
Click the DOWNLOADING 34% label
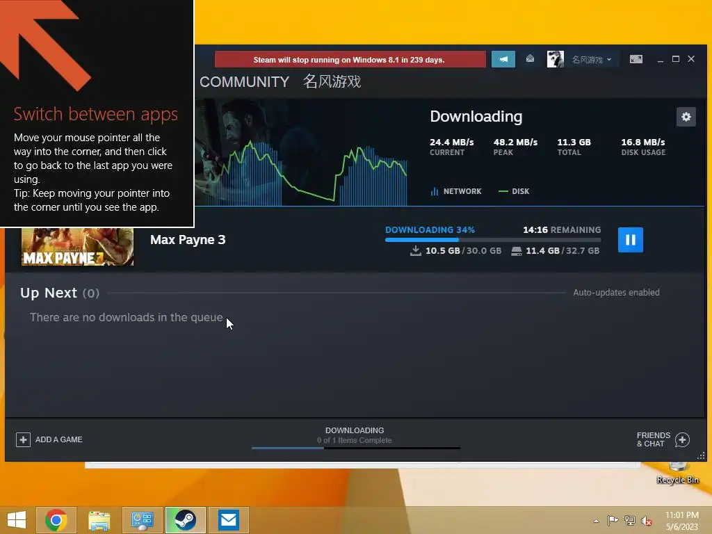coord(430,229)
